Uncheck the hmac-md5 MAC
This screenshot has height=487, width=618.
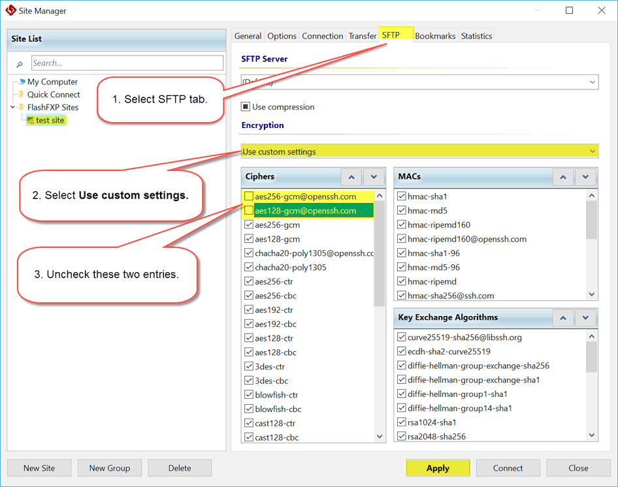pos(402,210)
